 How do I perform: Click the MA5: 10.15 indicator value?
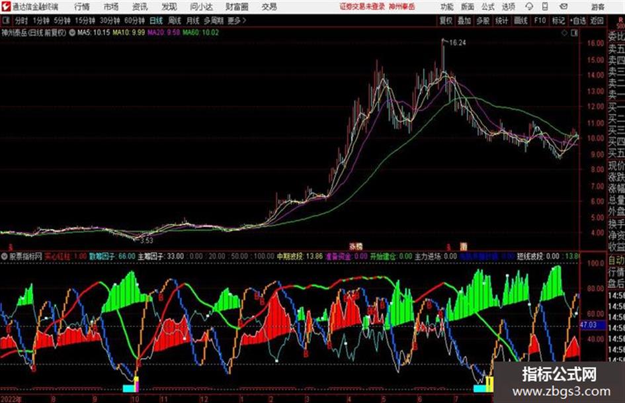pos(93,32)
